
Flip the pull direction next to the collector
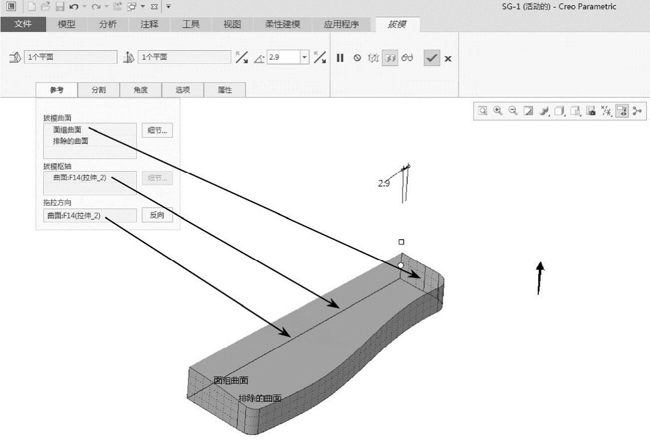(x=242, y=57)
